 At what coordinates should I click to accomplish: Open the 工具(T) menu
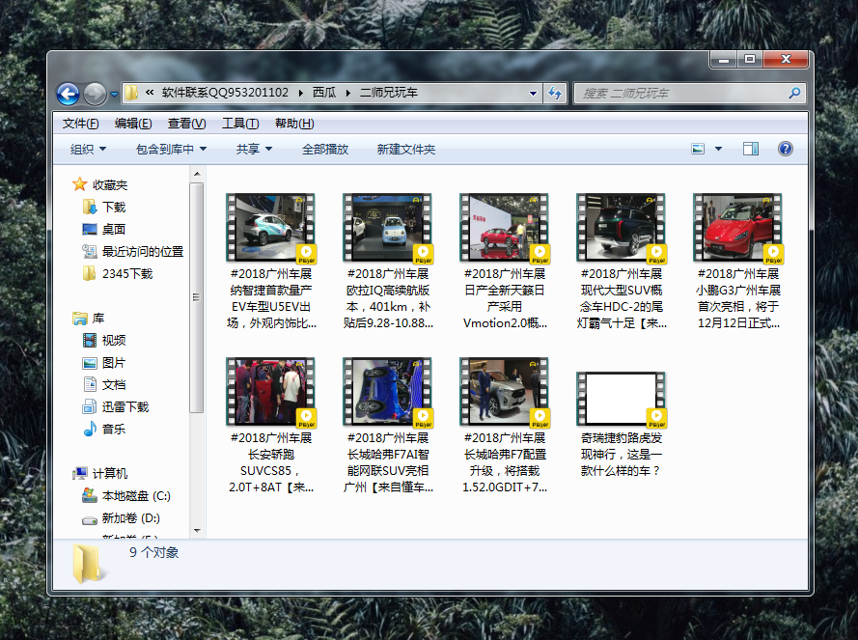point(240,124)
